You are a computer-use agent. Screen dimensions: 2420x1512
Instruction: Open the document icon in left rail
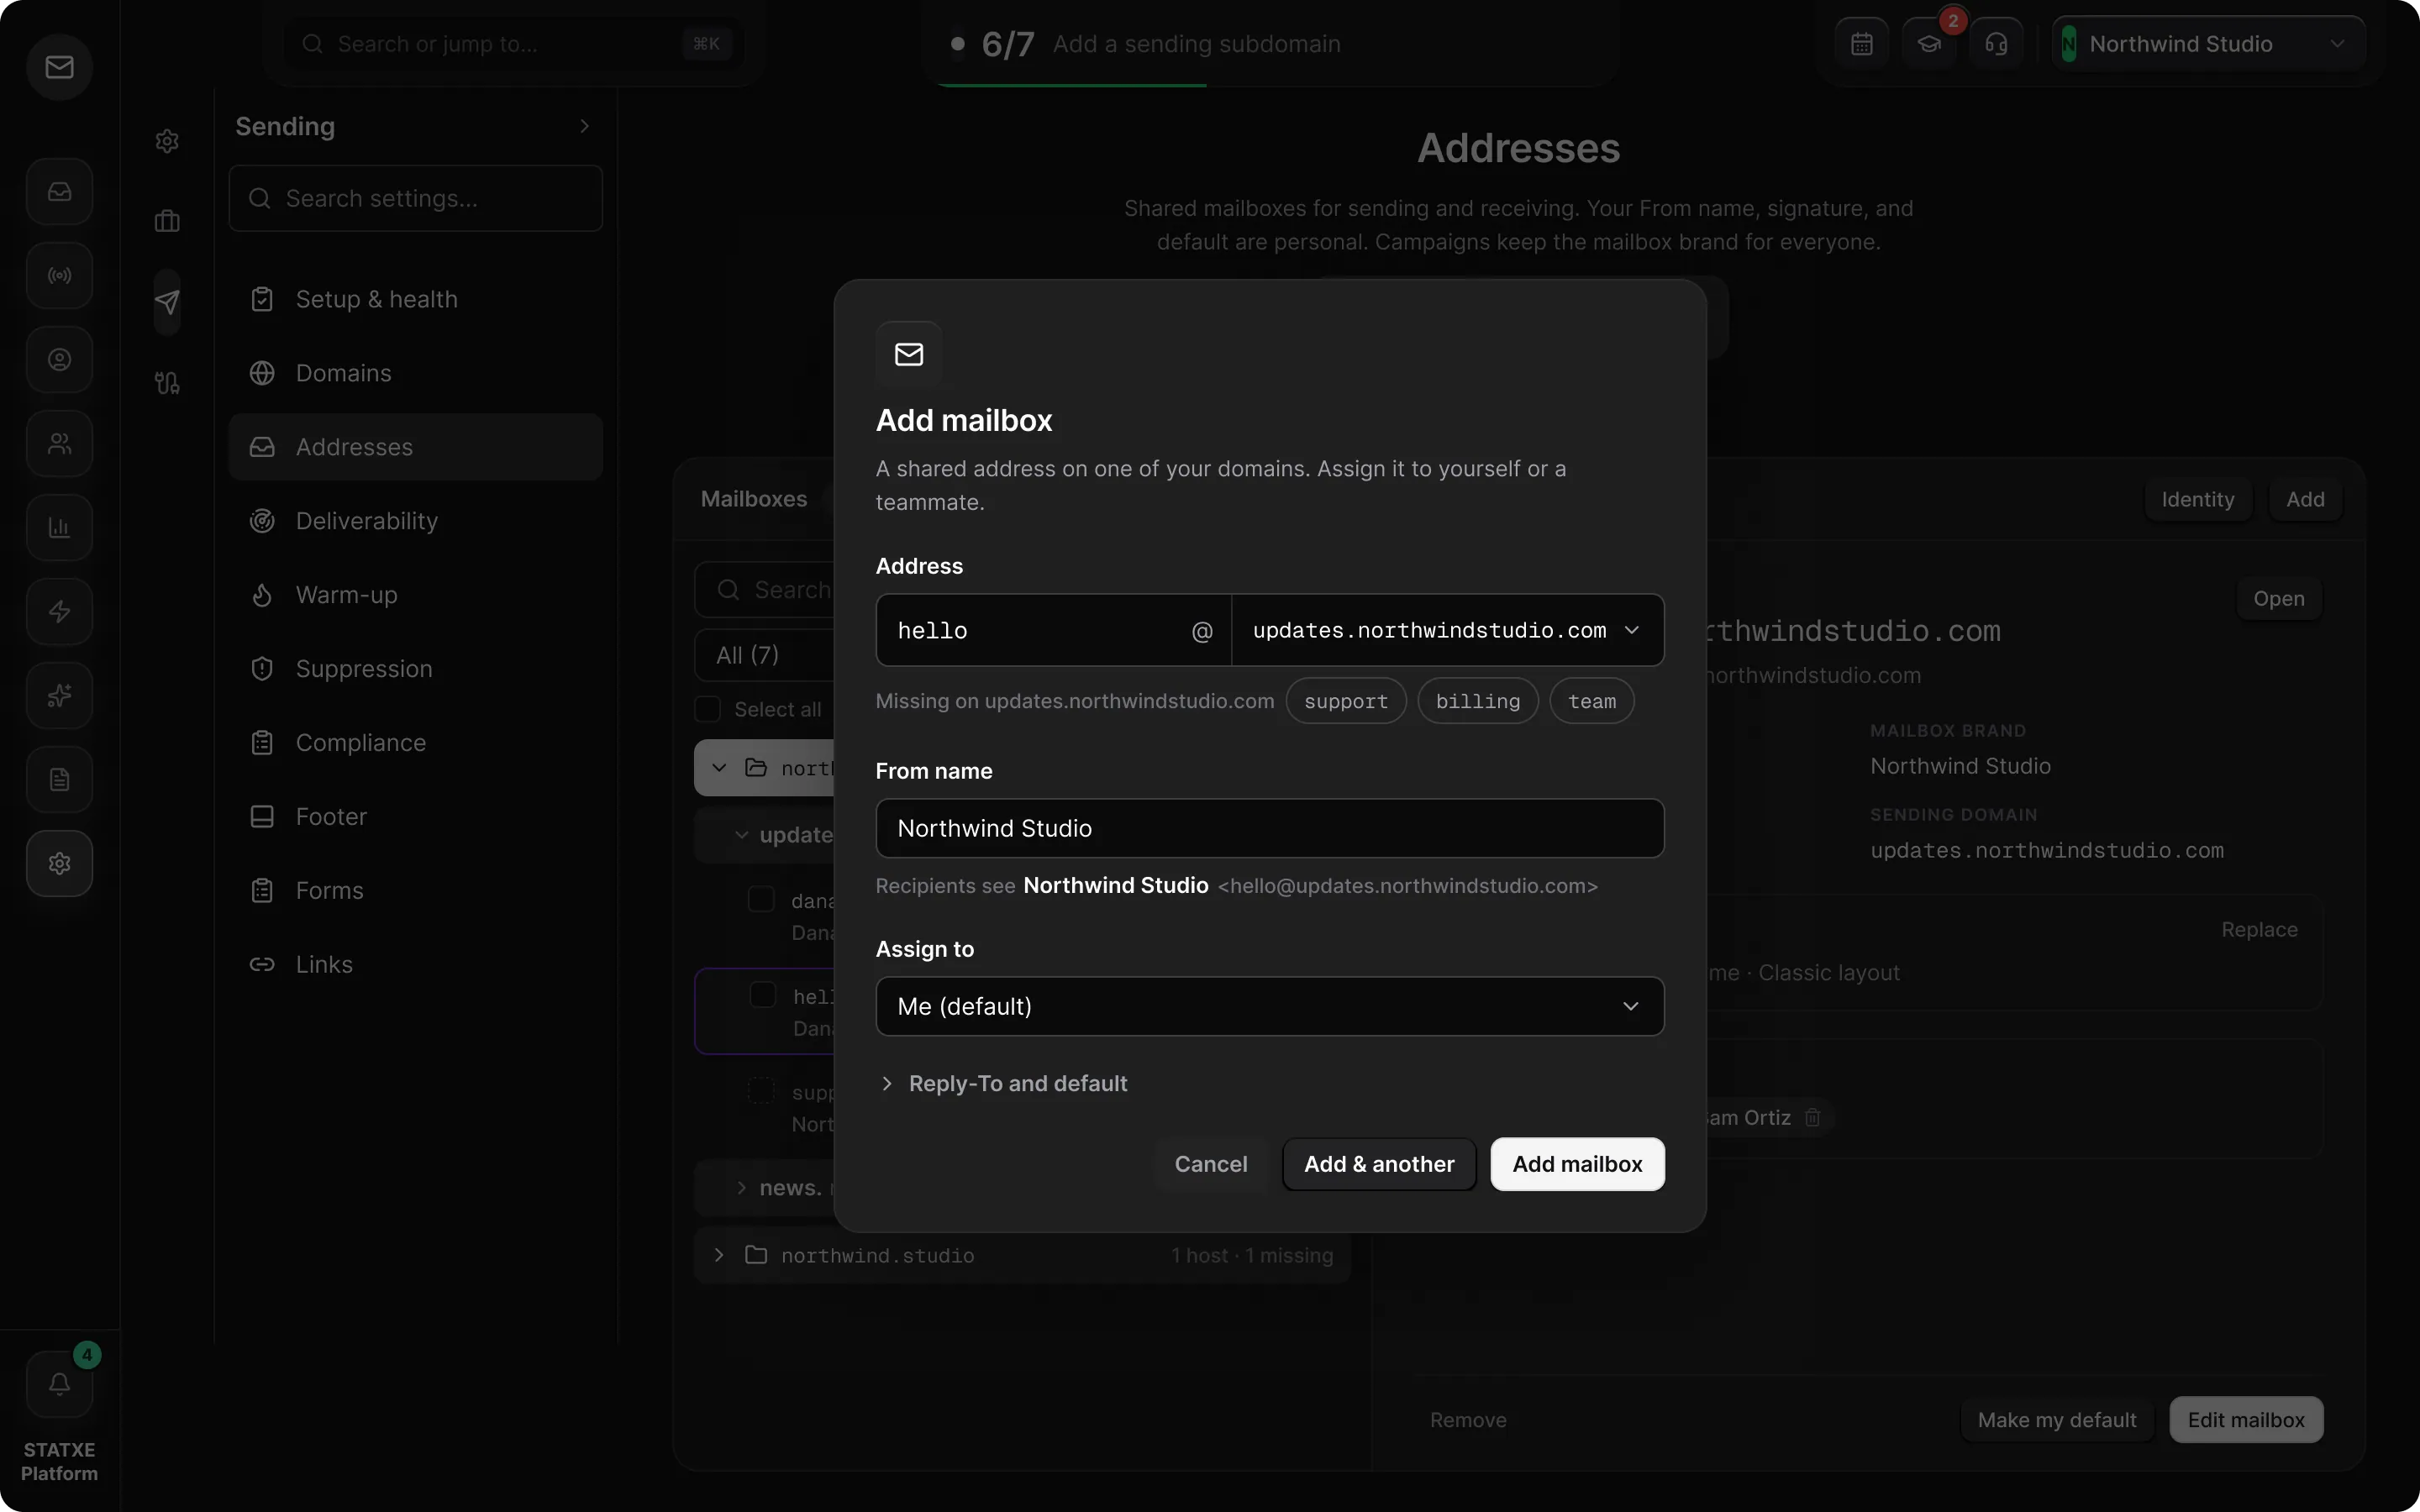tap(59, 779)
